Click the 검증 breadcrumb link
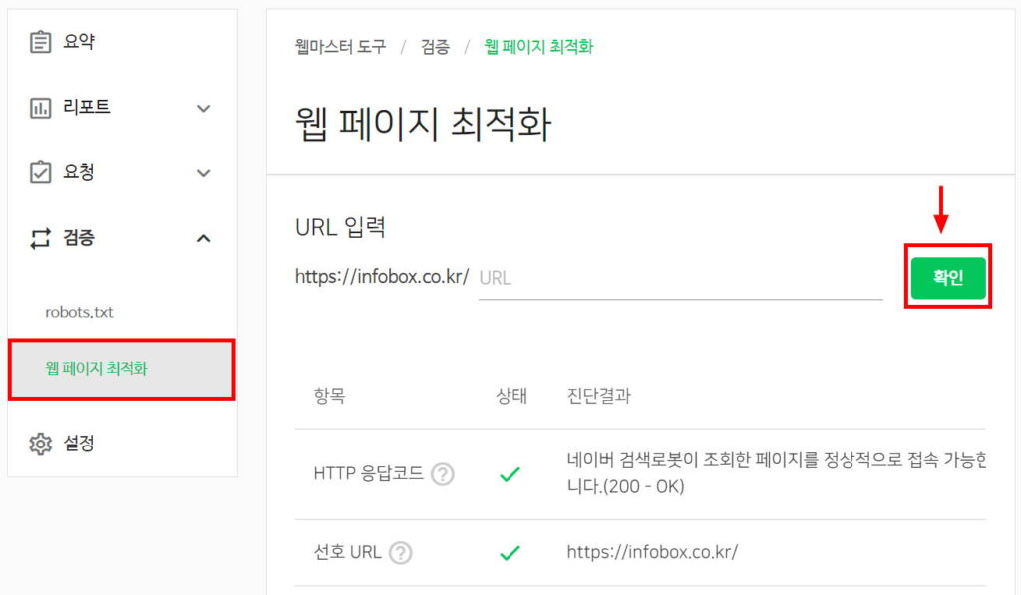 tap(434, 47)
